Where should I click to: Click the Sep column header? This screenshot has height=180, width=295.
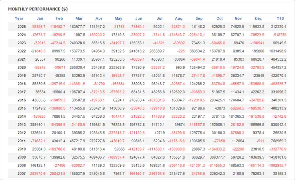pos(199,18)
